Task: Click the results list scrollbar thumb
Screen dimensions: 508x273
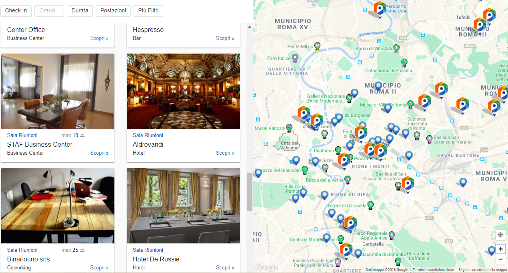Action: point(250,191)
